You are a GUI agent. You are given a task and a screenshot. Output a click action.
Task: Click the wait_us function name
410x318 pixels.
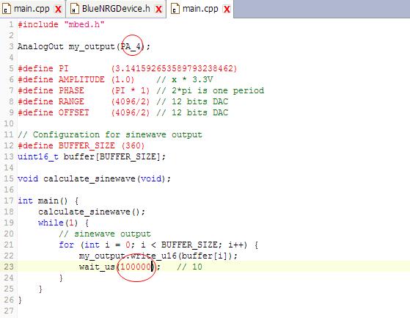click(97, 267)
